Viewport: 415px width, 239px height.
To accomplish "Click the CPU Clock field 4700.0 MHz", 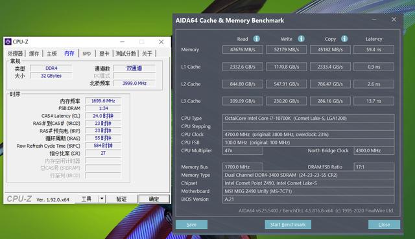I will [308, 134].
